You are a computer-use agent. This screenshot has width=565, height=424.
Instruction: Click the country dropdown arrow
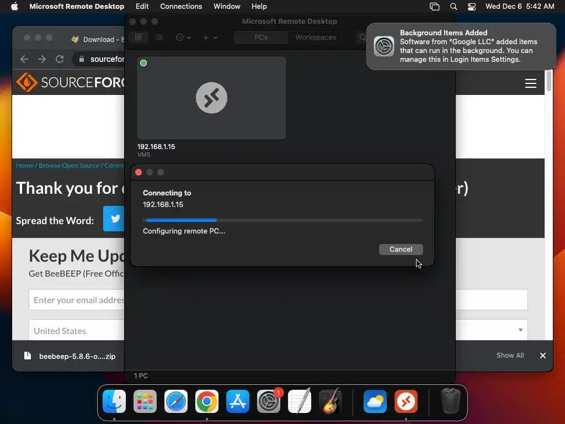(520, 330)
